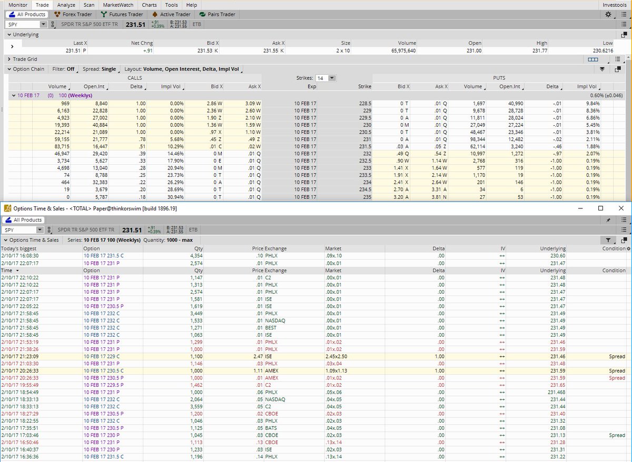
Task: Click the Pairs Trader icon
Action: tap(203, 14)
